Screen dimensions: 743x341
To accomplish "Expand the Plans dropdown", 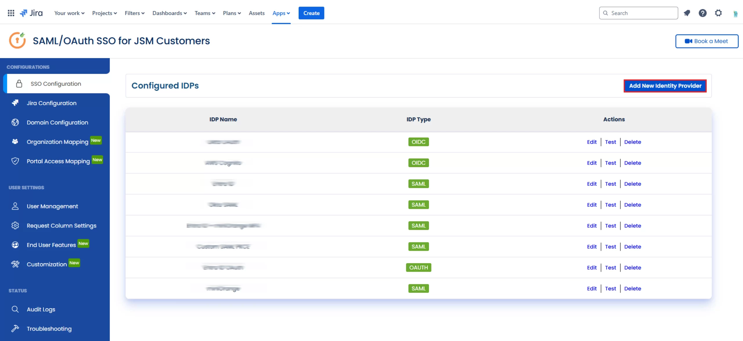I will 232,13.
